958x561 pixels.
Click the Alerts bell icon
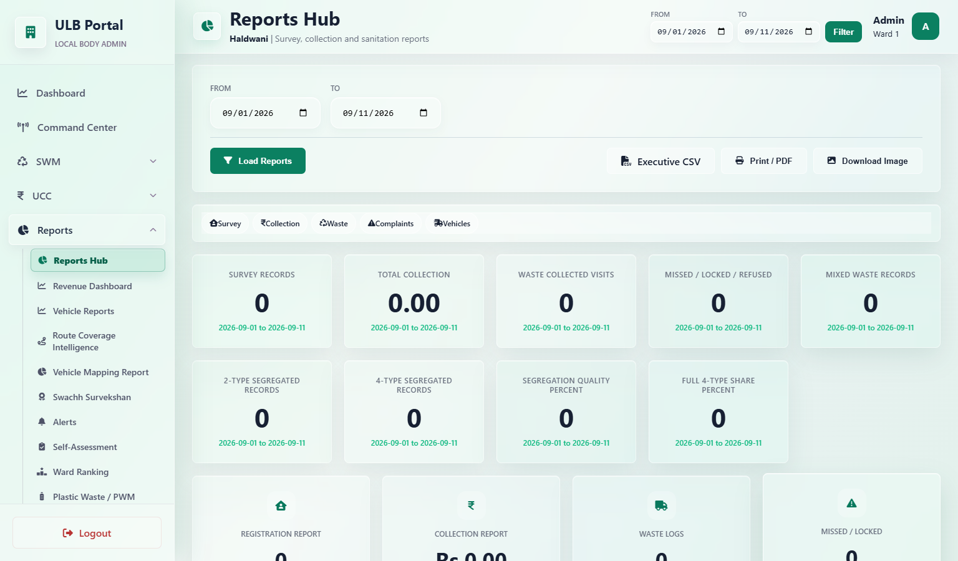pos(42,422)
